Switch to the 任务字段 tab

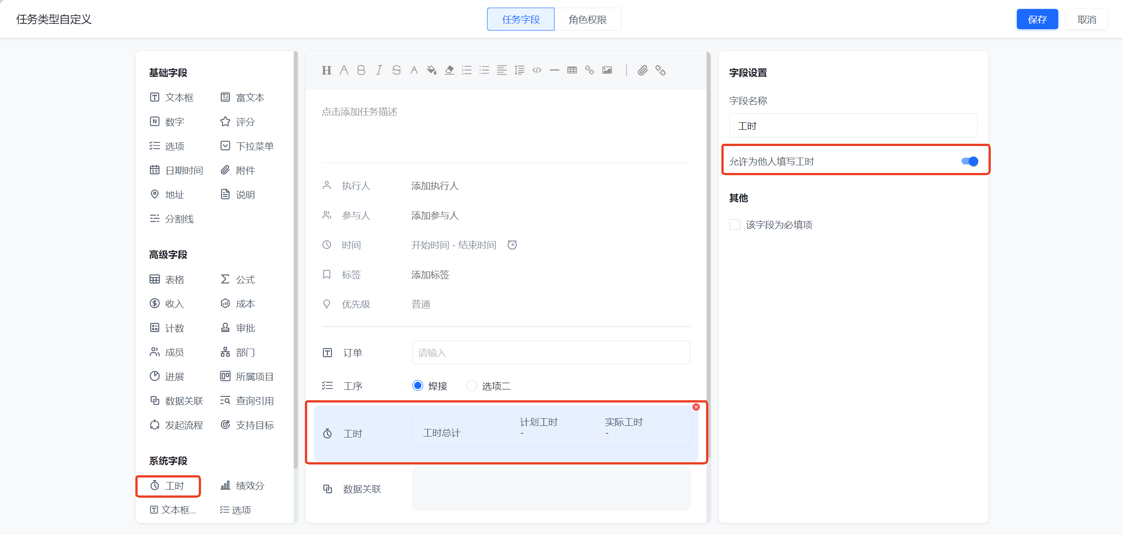point(521,19)
